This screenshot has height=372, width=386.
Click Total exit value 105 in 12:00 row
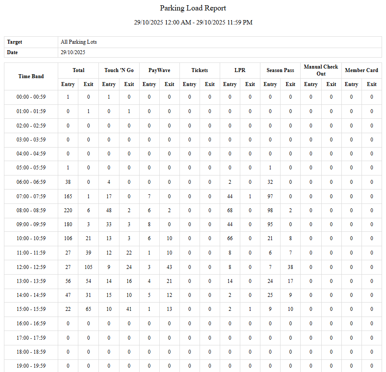coord(88,267)
